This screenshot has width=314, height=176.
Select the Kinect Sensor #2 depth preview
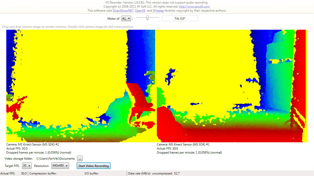81,86
